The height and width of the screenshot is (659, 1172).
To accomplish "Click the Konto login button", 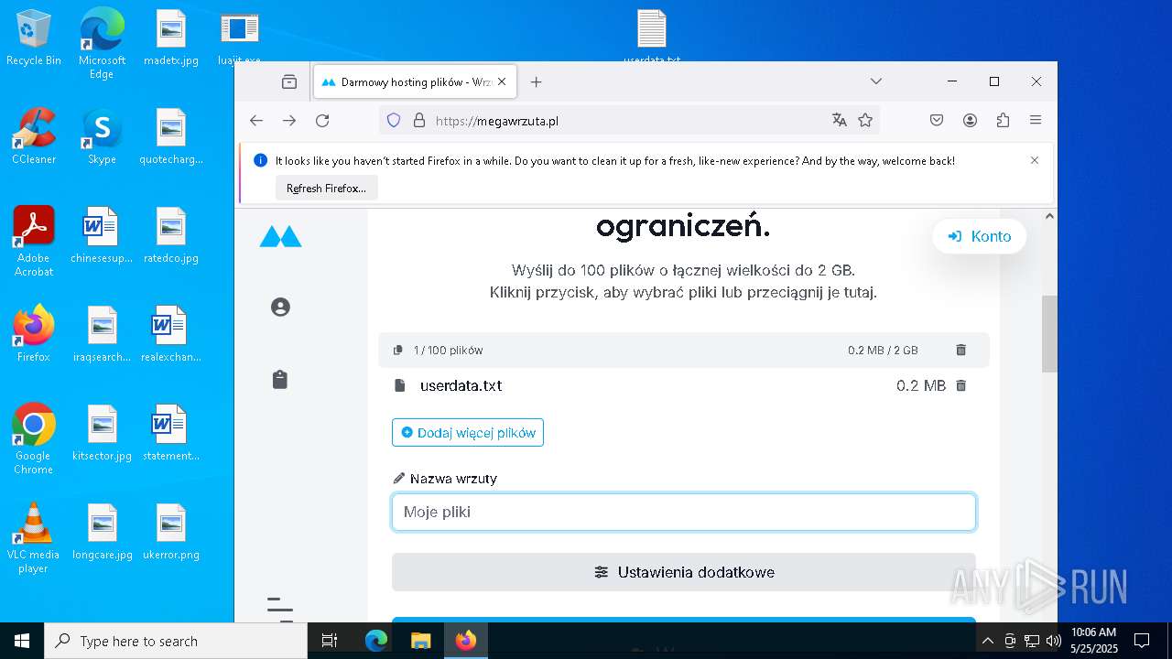I will 980,236.
